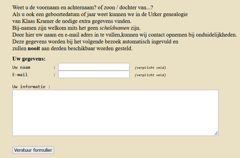Focus the E-mail input field
Image resolution: width=240 pixels, height=158 pixels.
click(94, 74)
